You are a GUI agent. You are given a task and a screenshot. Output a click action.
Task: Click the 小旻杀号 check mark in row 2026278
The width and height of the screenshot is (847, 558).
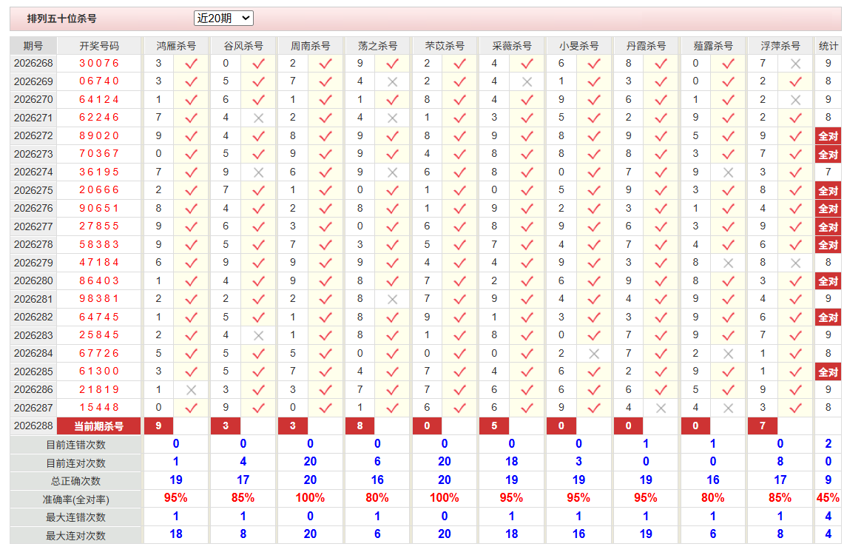(x=594, y=245)
